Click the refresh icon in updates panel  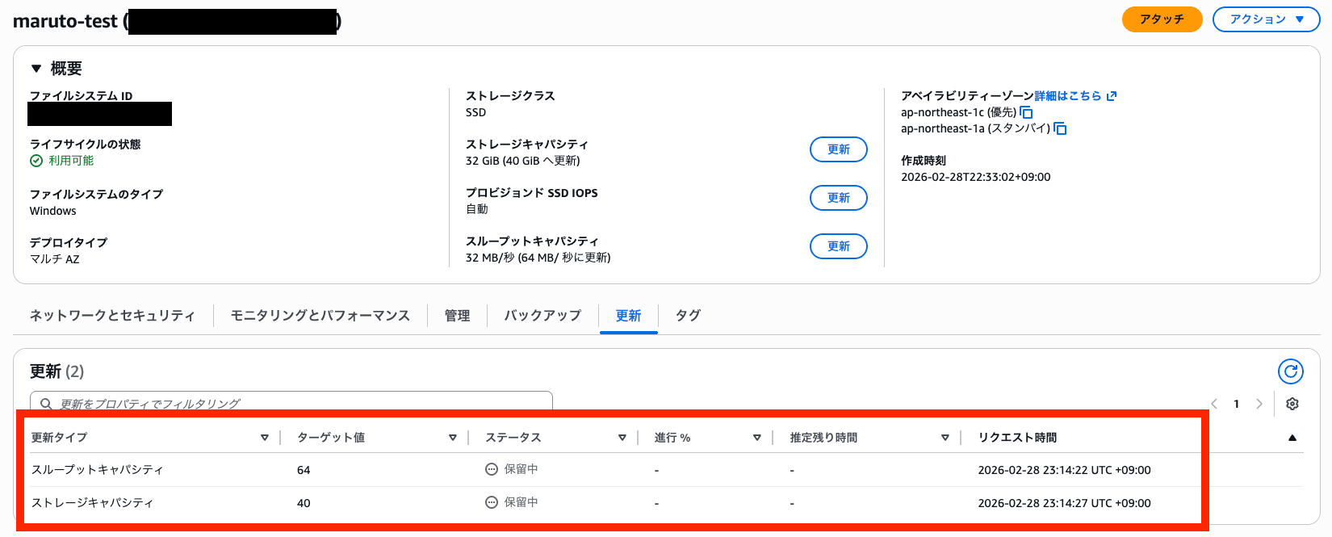click(1291, 371)
